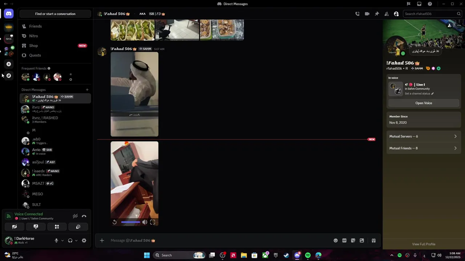Open Quests page
465x261 pixels.
point(55,55)
